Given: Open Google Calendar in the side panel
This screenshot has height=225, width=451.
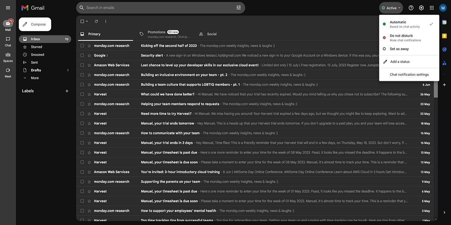Looking at the screenshot, I should tap(444, 23).
